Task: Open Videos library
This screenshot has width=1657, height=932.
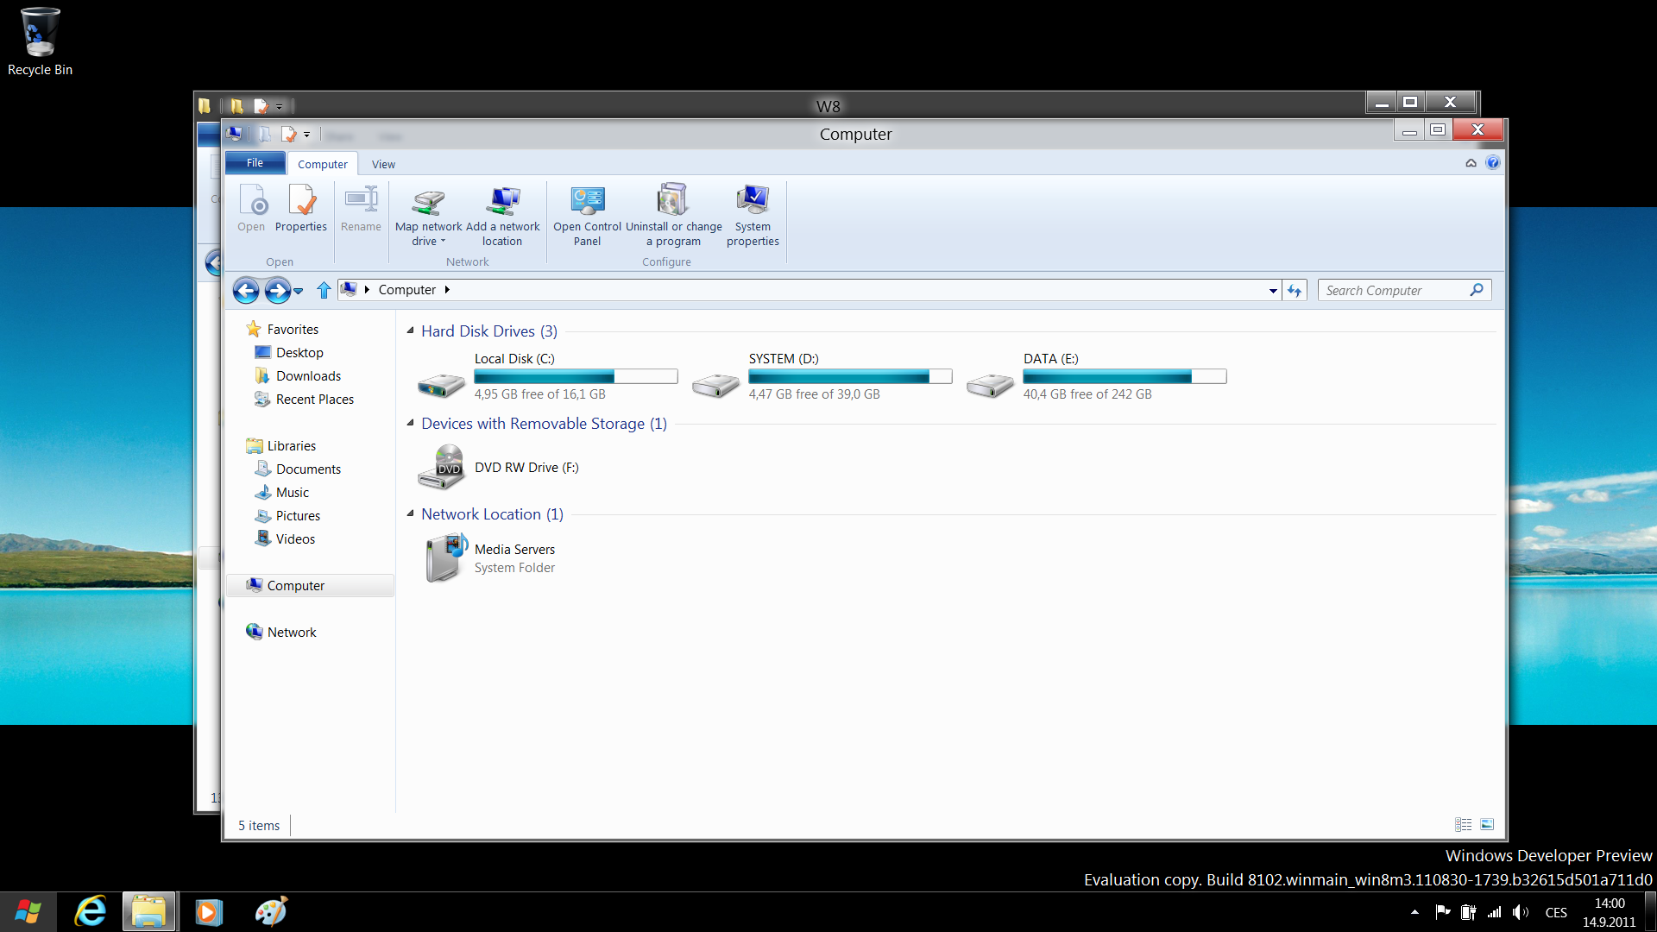Action: [x=295, y=538]
